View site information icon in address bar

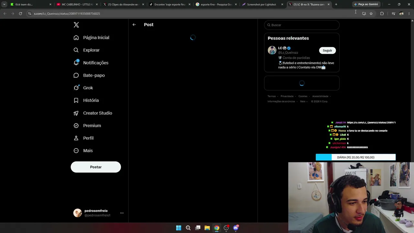pyautogui.click(x=30, y=14)
